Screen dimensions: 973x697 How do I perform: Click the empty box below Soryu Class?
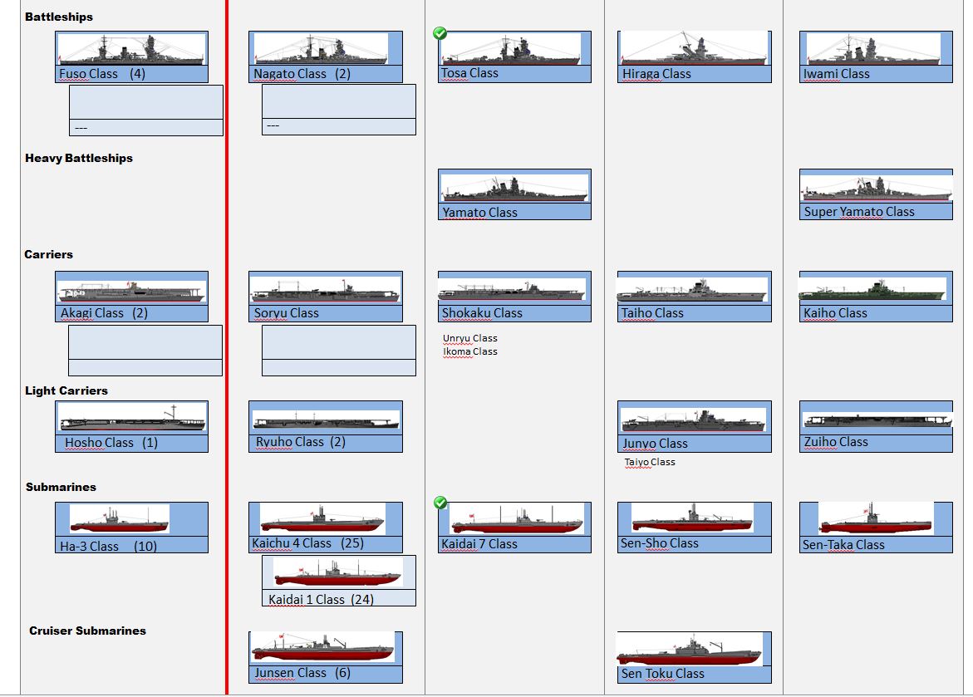tap(339, 342)
